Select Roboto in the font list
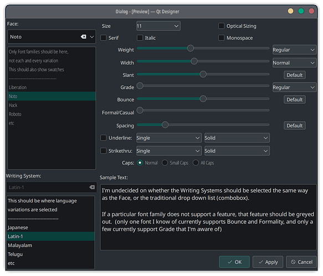 52,114
